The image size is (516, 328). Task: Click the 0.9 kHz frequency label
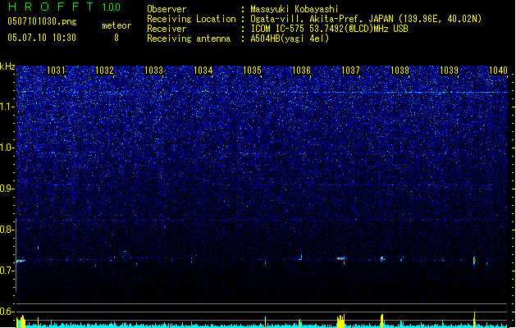(x=7, y=189)
